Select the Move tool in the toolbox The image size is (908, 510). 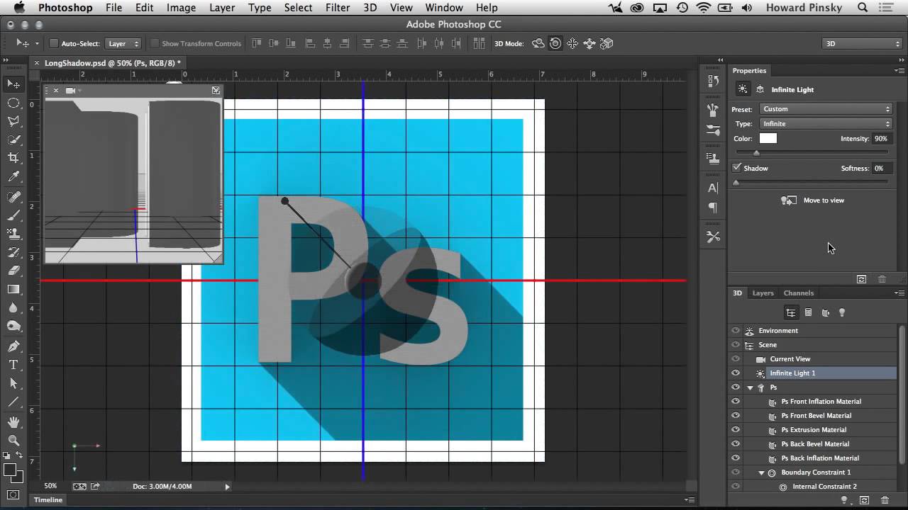13,84
